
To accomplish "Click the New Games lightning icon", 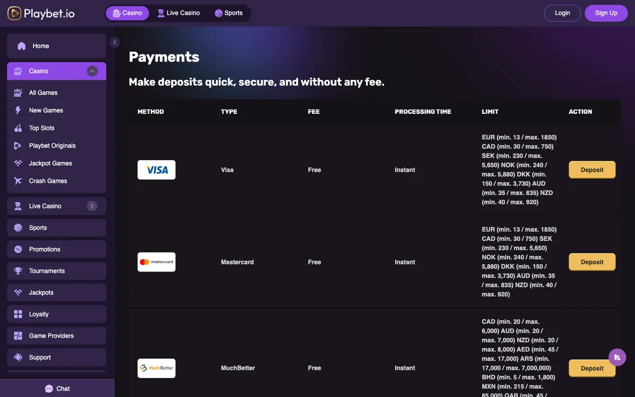I will click(x=18, y=110).
